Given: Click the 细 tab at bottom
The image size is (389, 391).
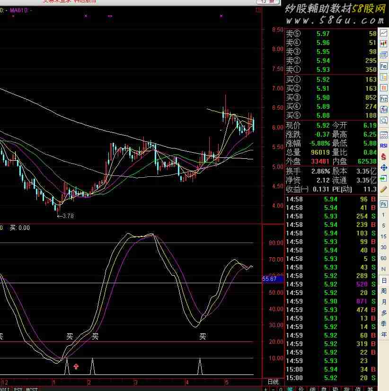Looking at the screenshot, I should click(x=313, y=389).
